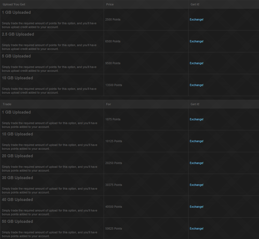
Task: Click Exchange! for 13500 Points option
Action: [196, 85]
